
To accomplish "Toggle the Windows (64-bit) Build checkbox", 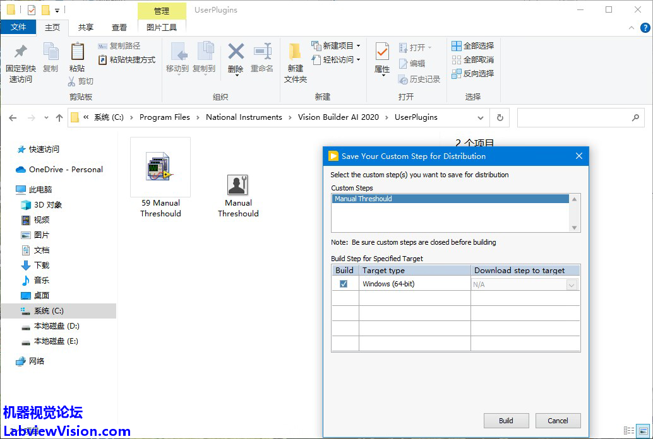I will pos(344,284).
